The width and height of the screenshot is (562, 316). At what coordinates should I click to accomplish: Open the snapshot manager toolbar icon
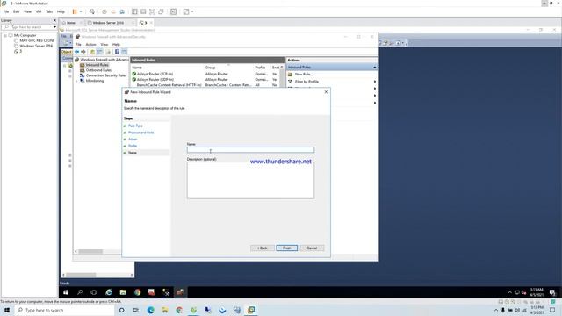[122, 11]
